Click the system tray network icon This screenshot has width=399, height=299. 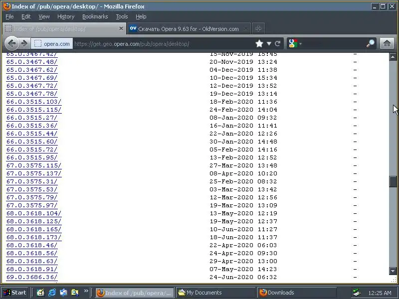coord(357,293)
